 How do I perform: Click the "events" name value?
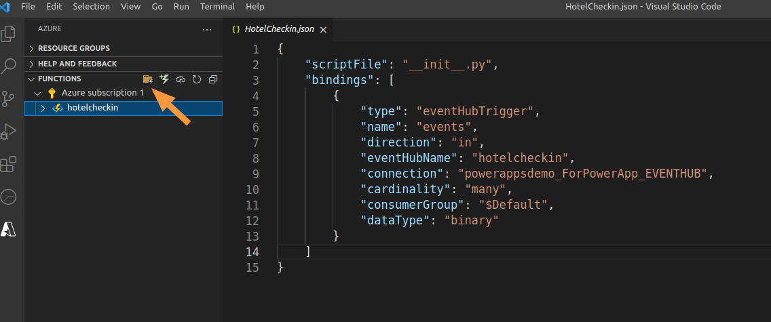[x=444, y=127]
